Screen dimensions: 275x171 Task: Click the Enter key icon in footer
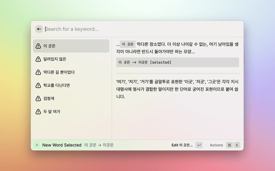tap(199, 145)
